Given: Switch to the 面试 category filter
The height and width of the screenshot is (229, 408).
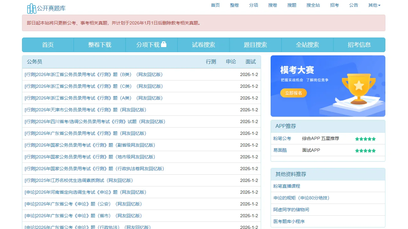Looking at the screenshot, I should [251, 62].
